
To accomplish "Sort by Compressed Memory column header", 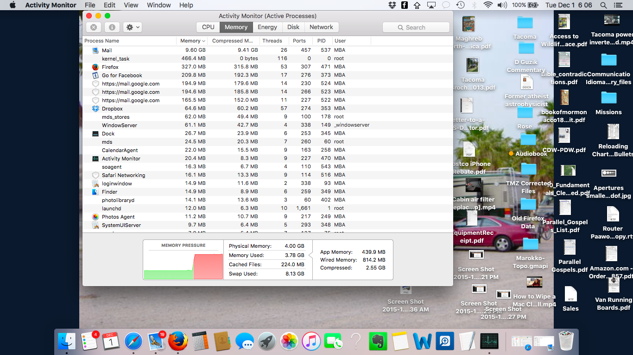I will click(234, 41).
